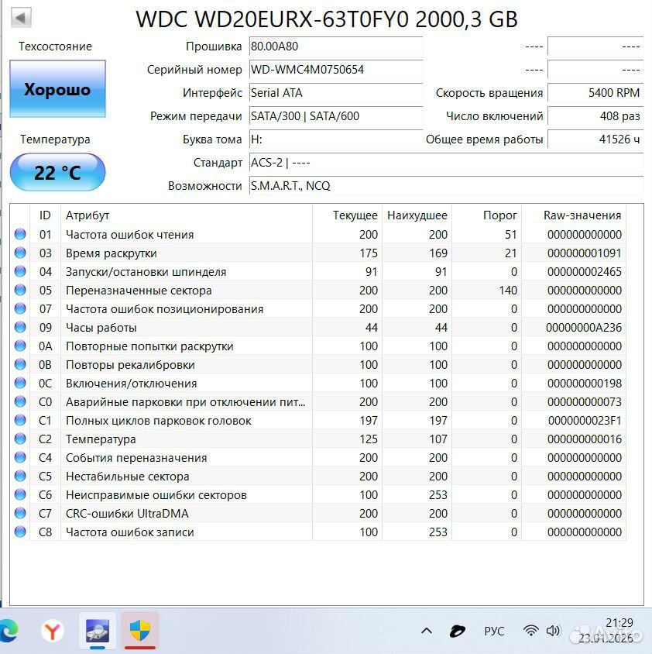Click the Raw-значения column header

pos(574,215)
